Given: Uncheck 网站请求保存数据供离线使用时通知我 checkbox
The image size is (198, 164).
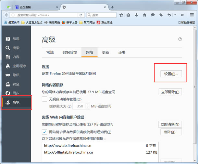Looking at the screenshot, I should tap(45, 132).
